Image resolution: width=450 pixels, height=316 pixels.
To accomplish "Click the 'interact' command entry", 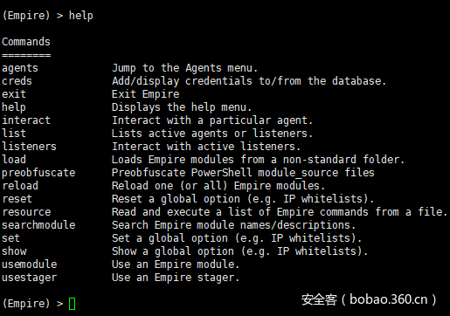I will [26, 120].
